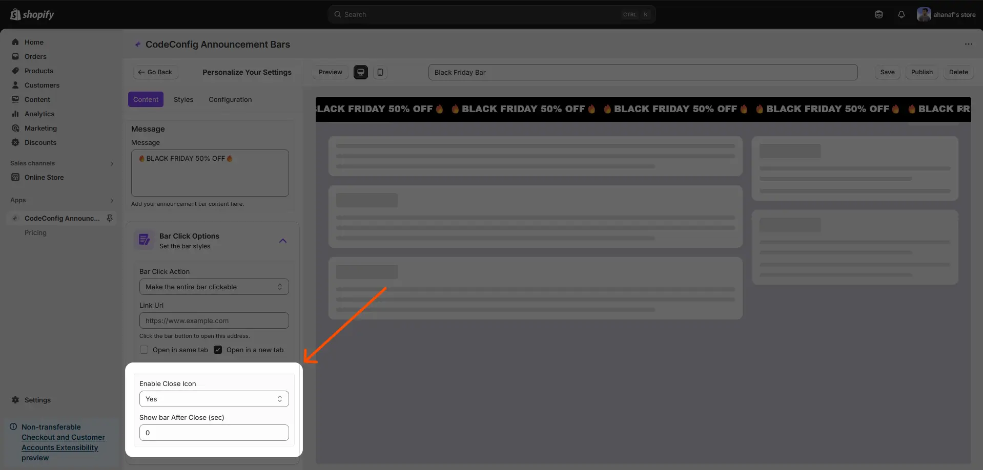Open Analytics in the sidebar

coord(39,114)
